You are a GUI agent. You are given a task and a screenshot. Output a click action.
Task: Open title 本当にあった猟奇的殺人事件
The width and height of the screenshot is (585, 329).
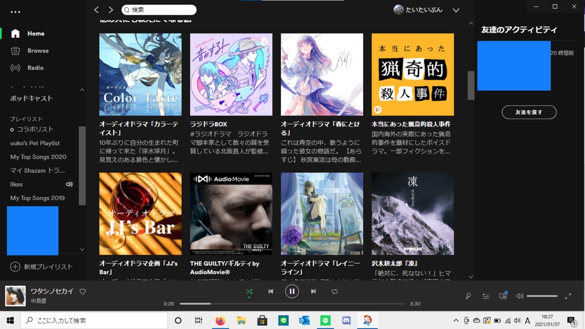tap(411, 124)
